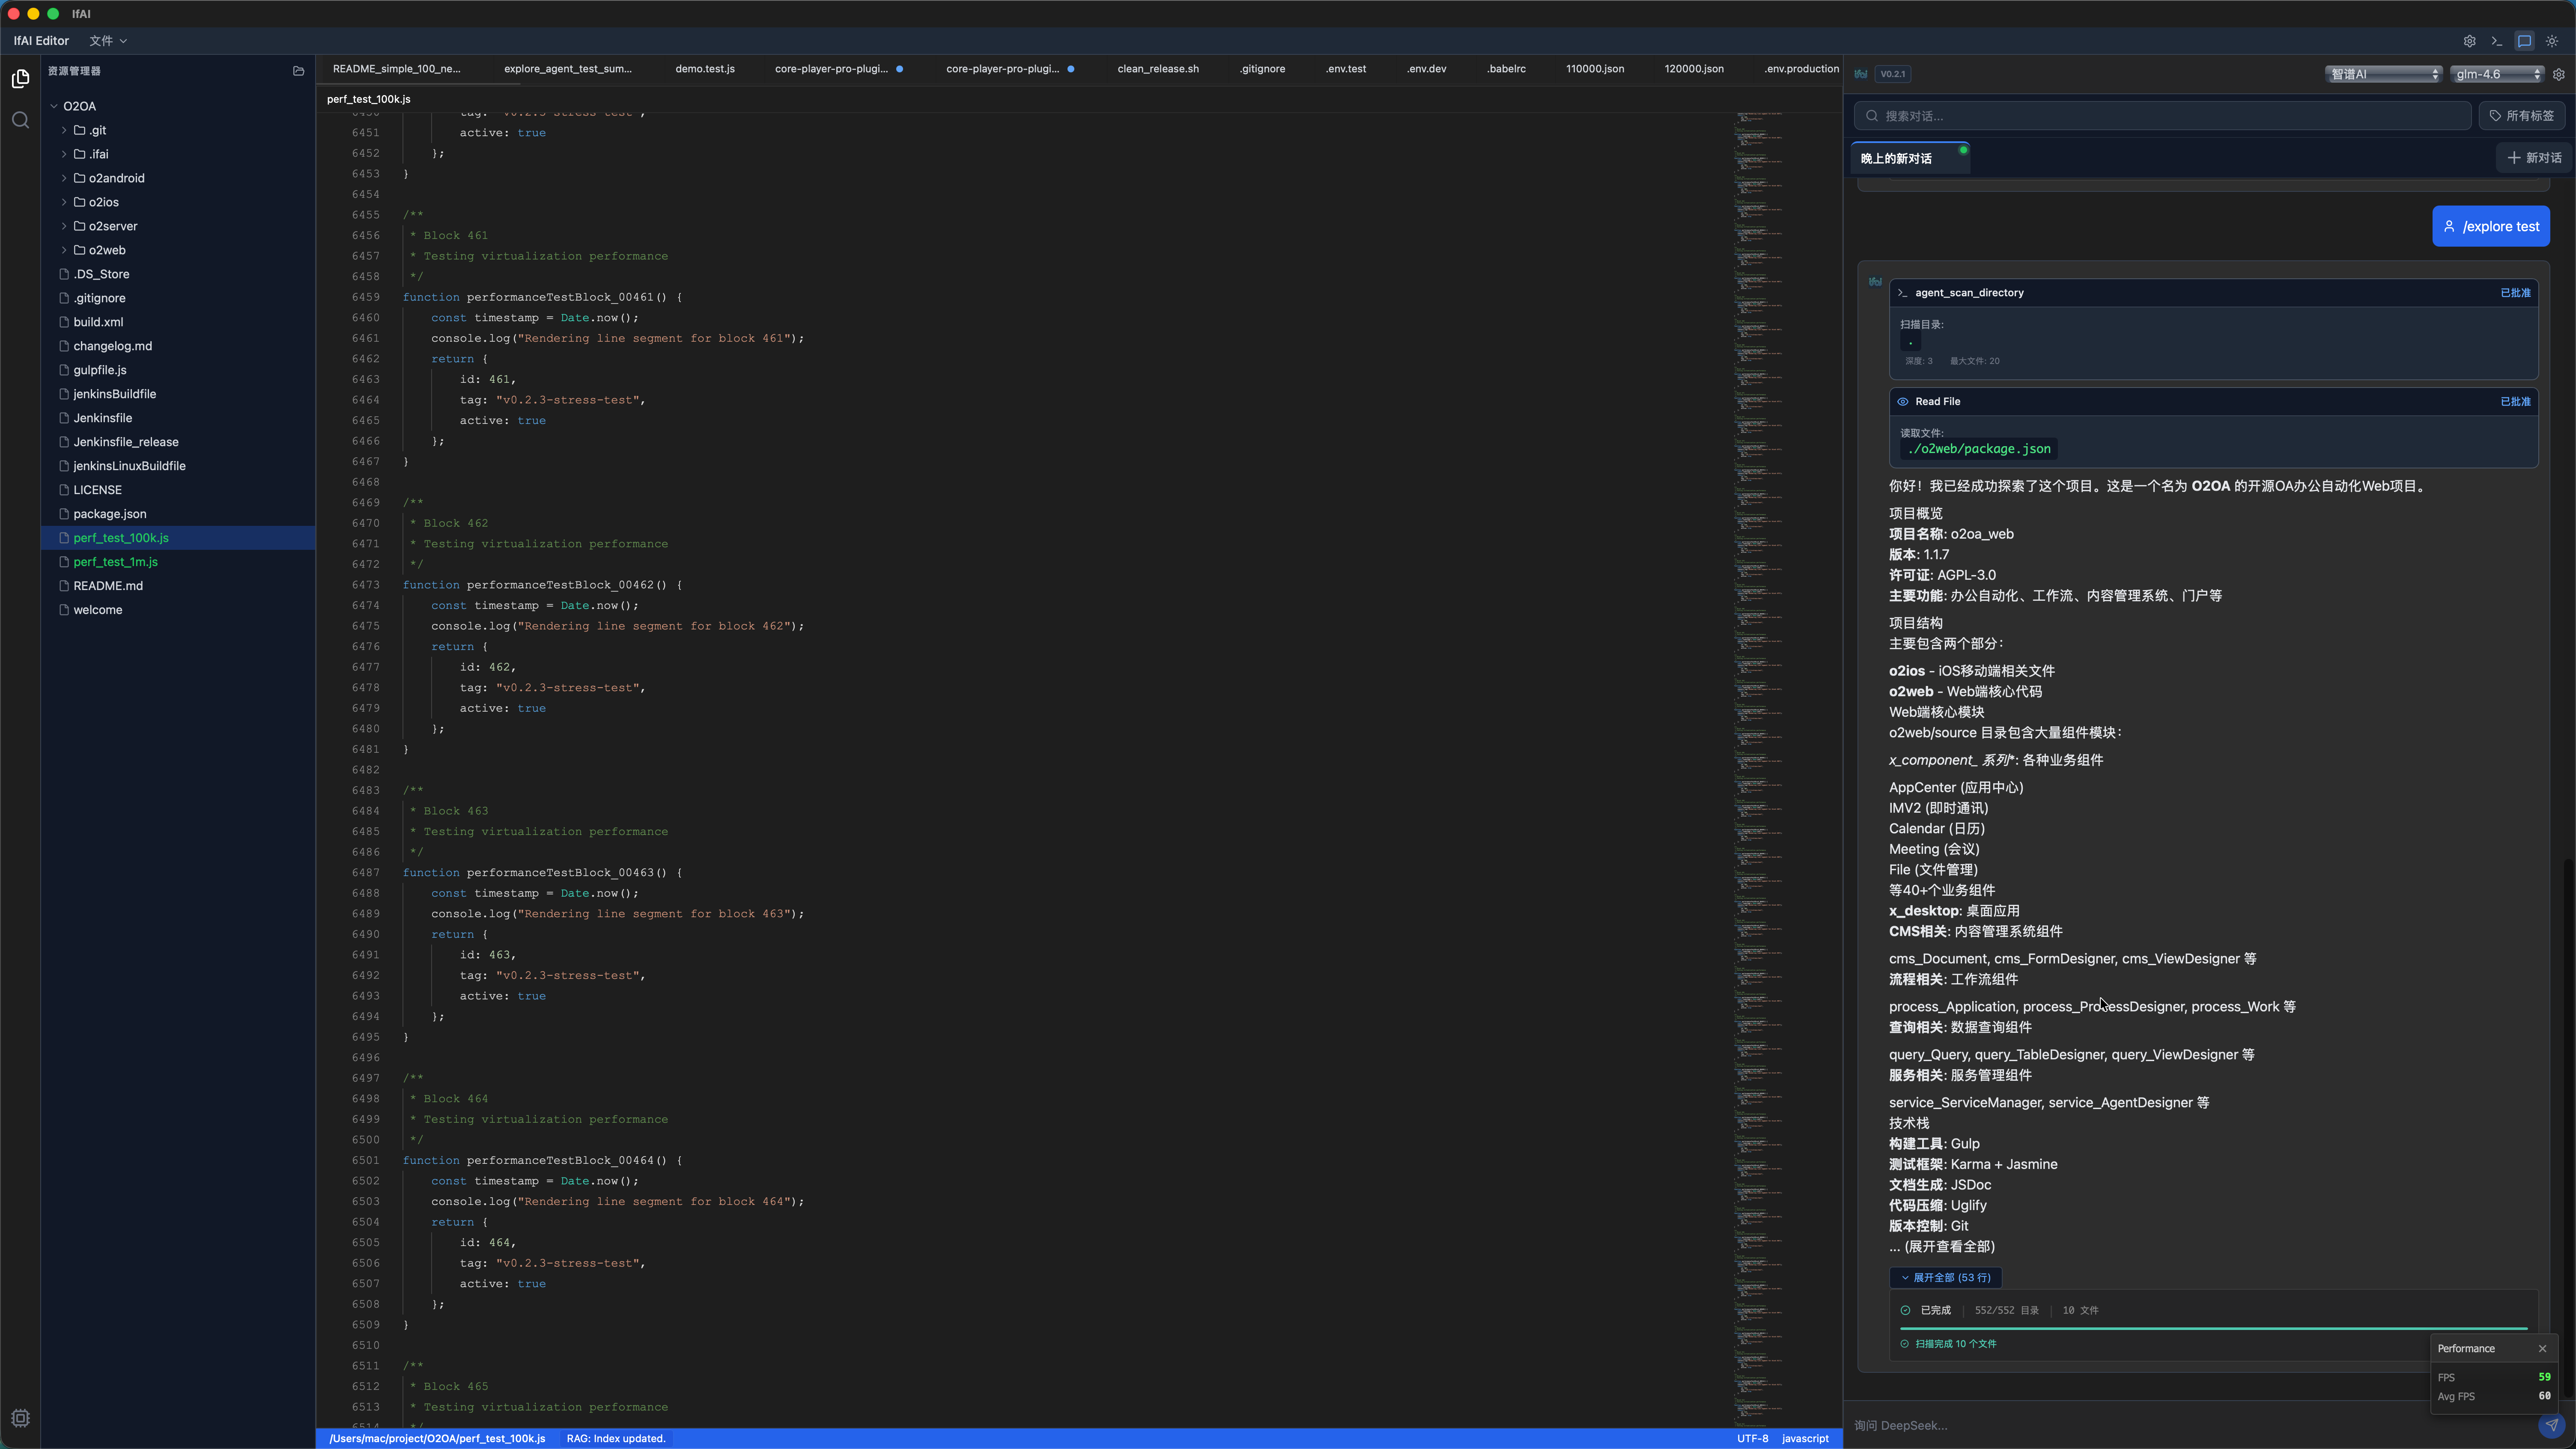Click the terminal icon in top toolbar
This screenshot has height=1449, width=2576.
[x=2497, y=41]
